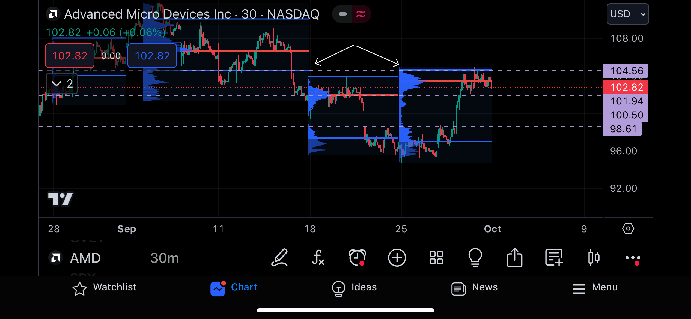Toggle the red wavy-lines indicator button
The width and height of the screenshot is (691, 319).
click(x=361, y=14)
